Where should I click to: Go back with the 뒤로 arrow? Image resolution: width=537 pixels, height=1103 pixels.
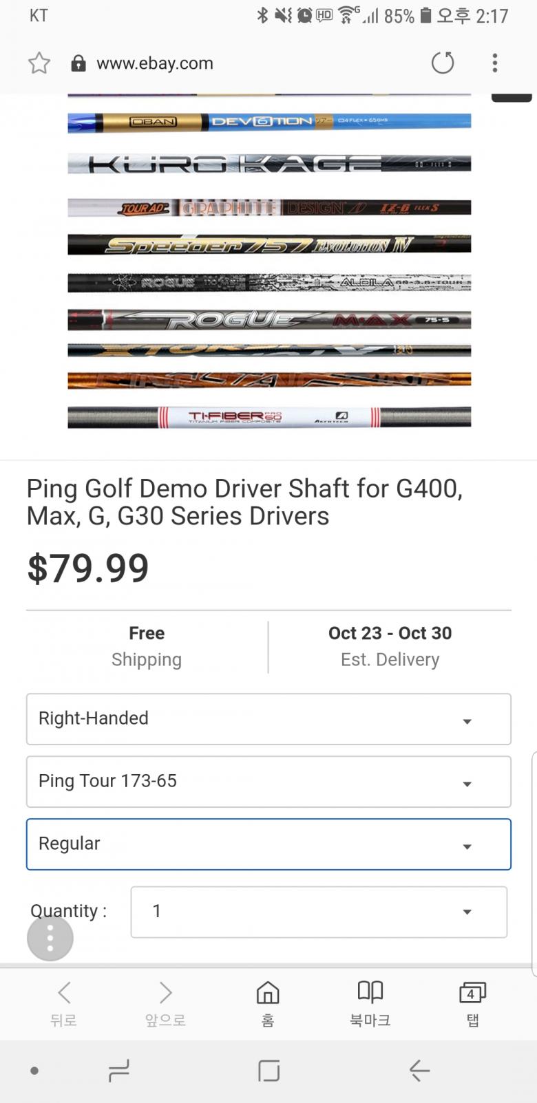point(63,1003)
